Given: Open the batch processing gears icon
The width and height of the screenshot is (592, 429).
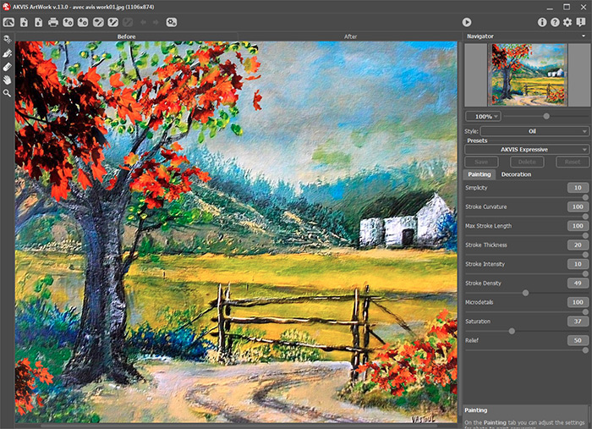Looking at the screenshot, I should (x=172, y=22).
